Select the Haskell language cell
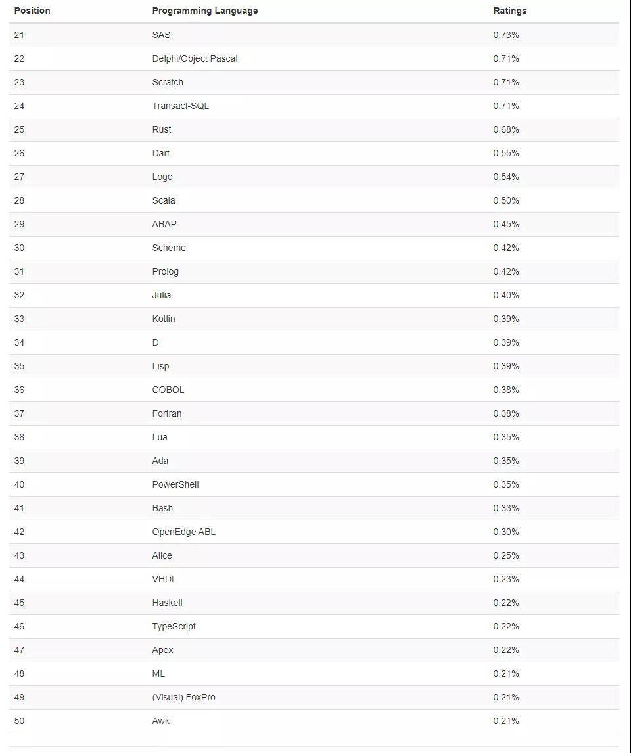The width and height of the screenshot is (631, 753). click(167, 603)
